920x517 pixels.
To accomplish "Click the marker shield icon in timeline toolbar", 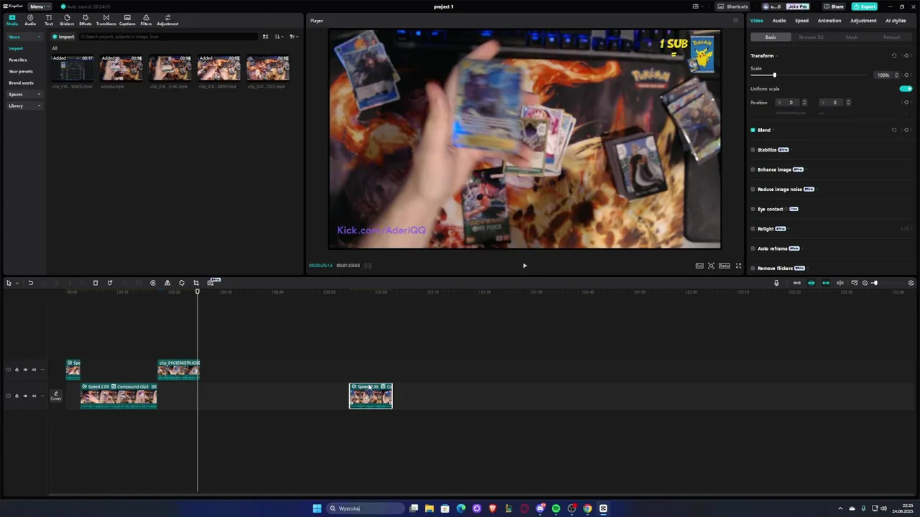I will 110,283.
